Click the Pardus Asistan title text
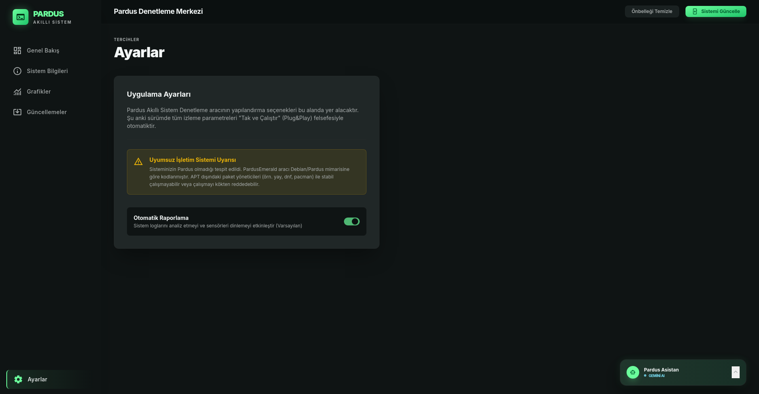 [661, 370]
